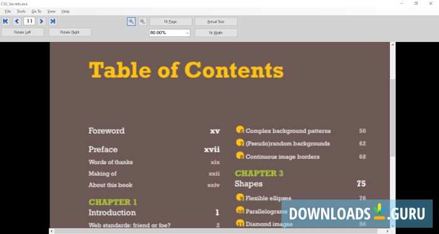
Task: Go to the next page
Action: pyautogui.click(x=41, y=21)
